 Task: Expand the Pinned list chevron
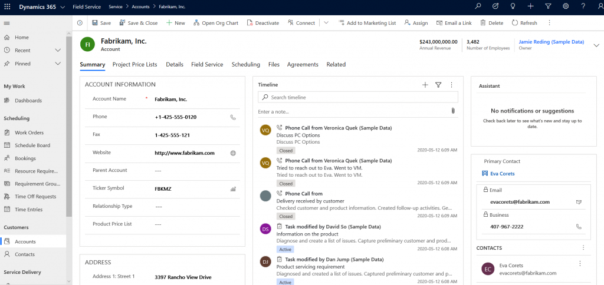tap(58, 64)
